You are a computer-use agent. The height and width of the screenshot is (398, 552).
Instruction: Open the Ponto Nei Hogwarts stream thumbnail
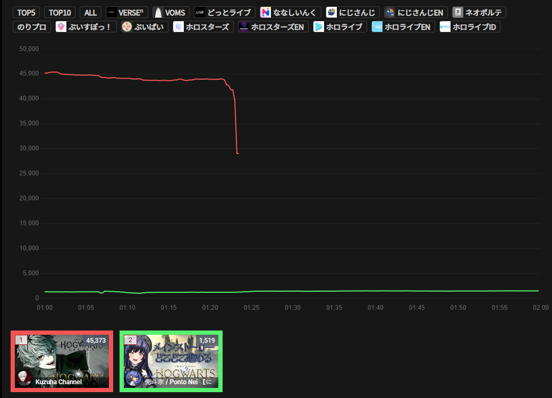(171, 361)
